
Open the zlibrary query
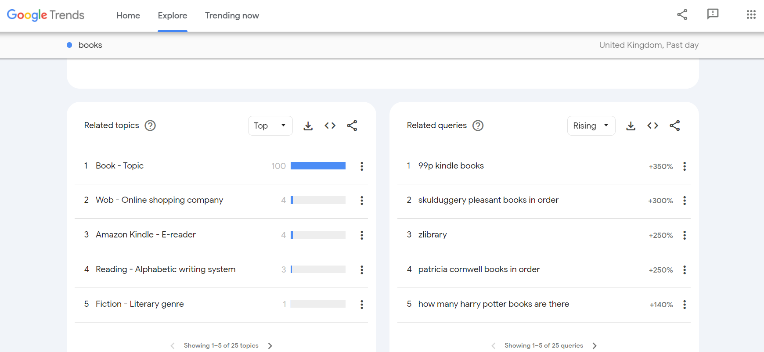click(432, 235)
